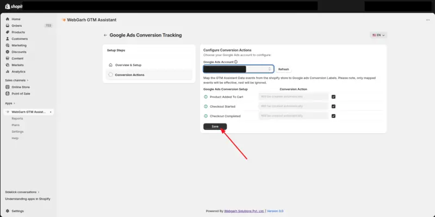Image resolution: width=435 pixels, height=217 pixels.
Task: Click the Conversion Actions circle step icon
Action: click(111, 75)
